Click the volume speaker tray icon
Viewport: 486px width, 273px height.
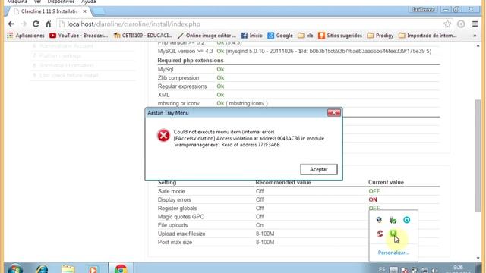click(x=434, y=270)
